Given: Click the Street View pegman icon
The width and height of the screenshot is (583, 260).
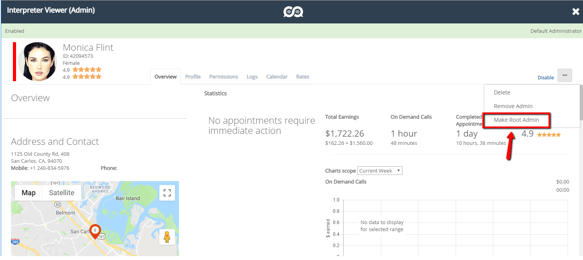Looking at the screenshot, I should click(167, 237).
